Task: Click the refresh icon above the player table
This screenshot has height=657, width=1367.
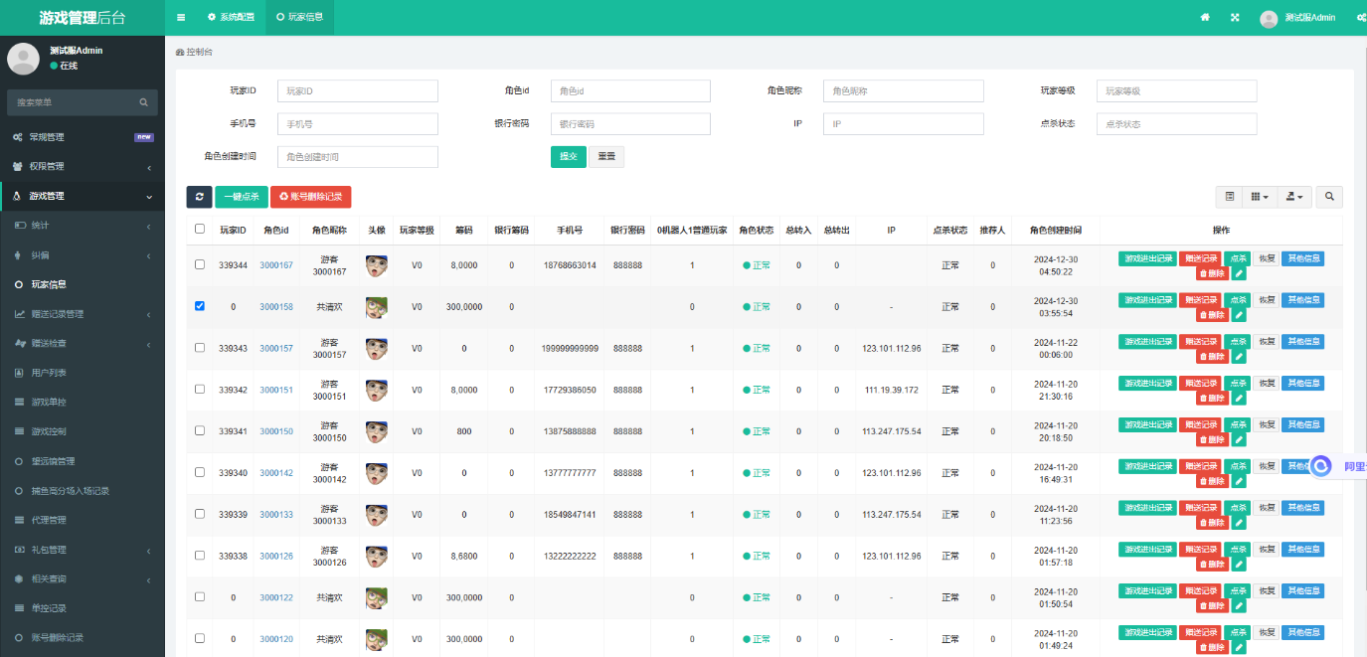Action: click(x=199, y=196)
